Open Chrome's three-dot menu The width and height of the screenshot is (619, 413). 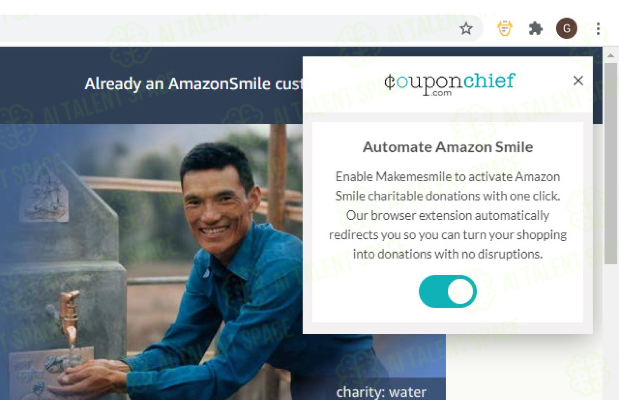pos(598,28)
